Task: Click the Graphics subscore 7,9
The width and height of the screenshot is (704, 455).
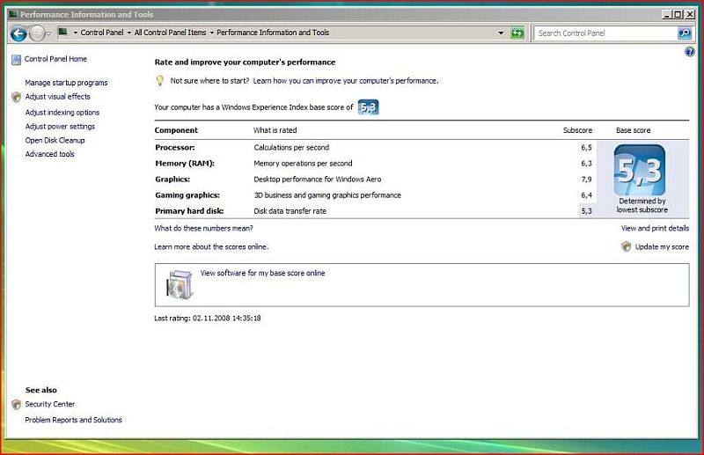Action: coord(586,180)
